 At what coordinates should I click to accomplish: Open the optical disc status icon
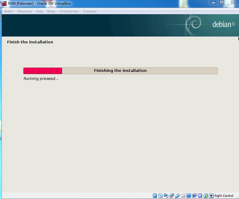(161, 196)
